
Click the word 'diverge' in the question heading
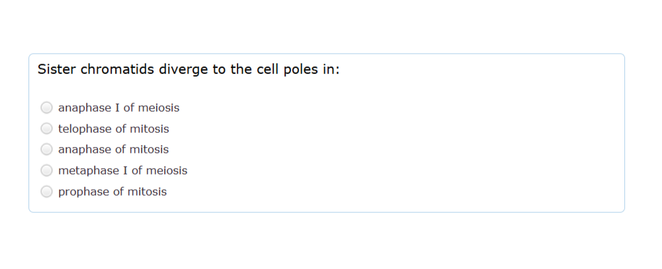click(183, 69)
